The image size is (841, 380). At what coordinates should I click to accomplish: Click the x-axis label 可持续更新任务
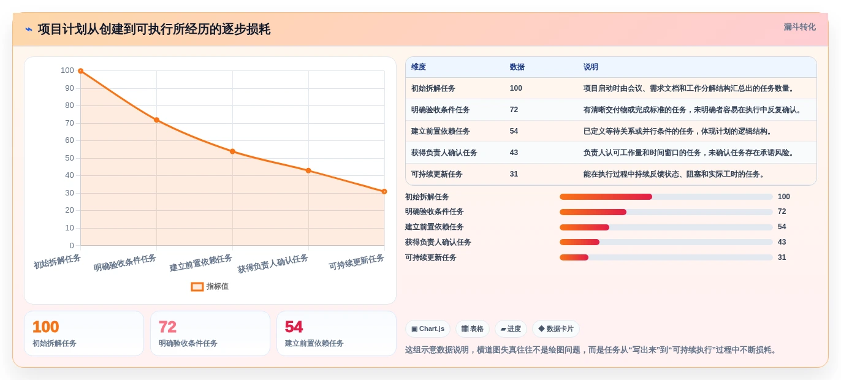(357, 262)
